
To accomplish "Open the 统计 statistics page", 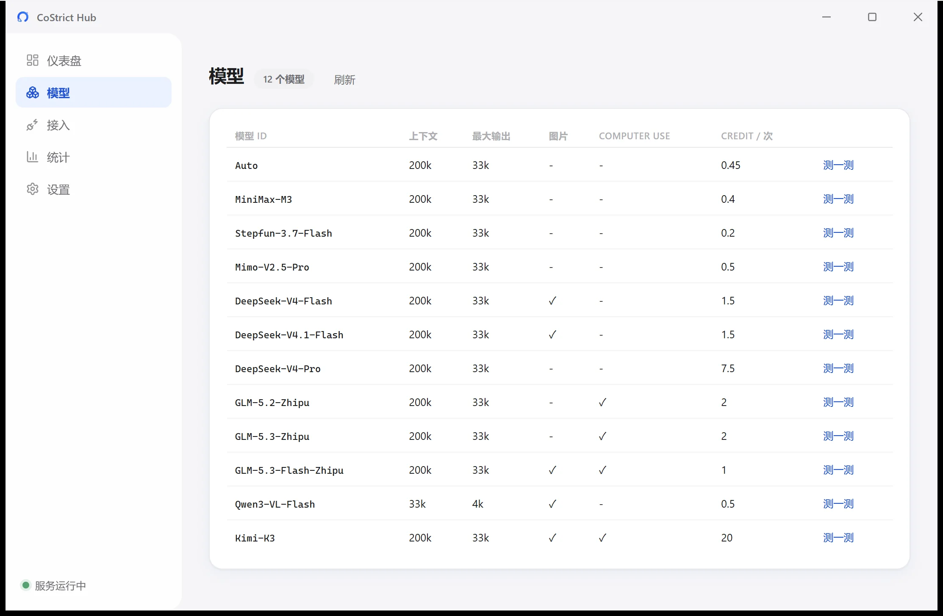I will pyautogui.click(x=94, y=157).
